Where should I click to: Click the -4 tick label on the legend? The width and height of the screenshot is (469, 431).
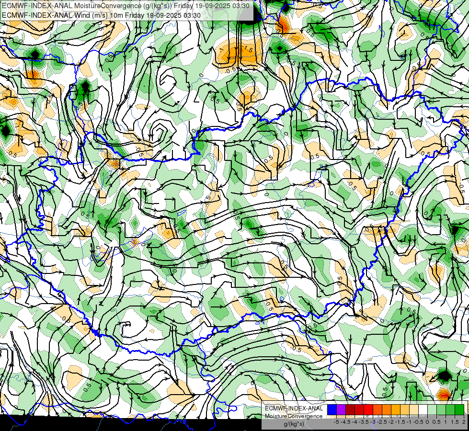(355, 422)
